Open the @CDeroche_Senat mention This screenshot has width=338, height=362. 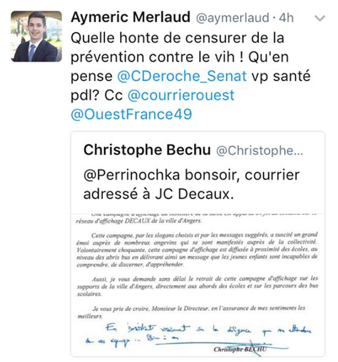182,76
